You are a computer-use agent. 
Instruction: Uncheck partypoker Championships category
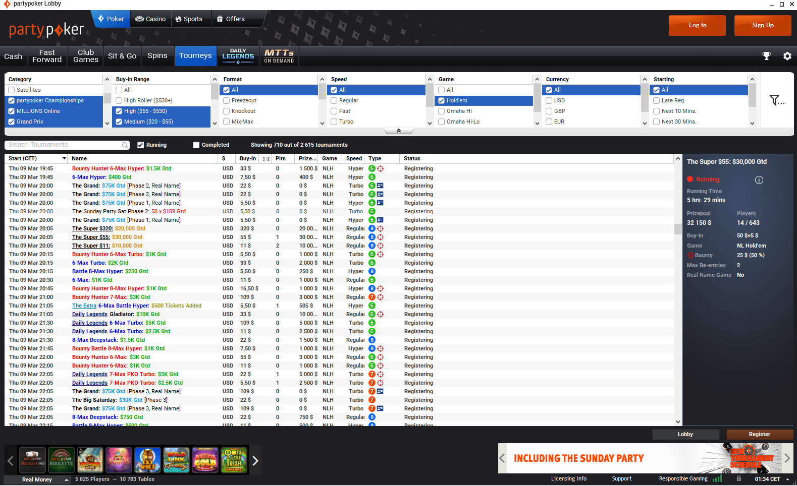coord(12,100)
